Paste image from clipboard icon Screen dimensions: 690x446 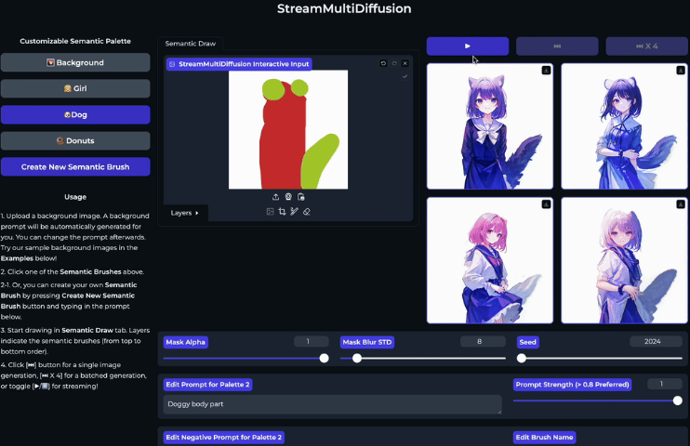pos(301,197)
